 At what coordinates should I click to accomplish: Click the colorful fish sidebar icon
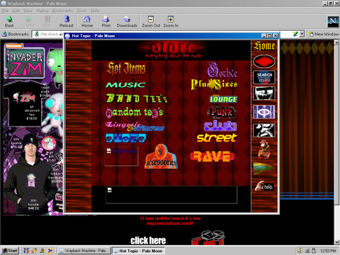point(264,168)
